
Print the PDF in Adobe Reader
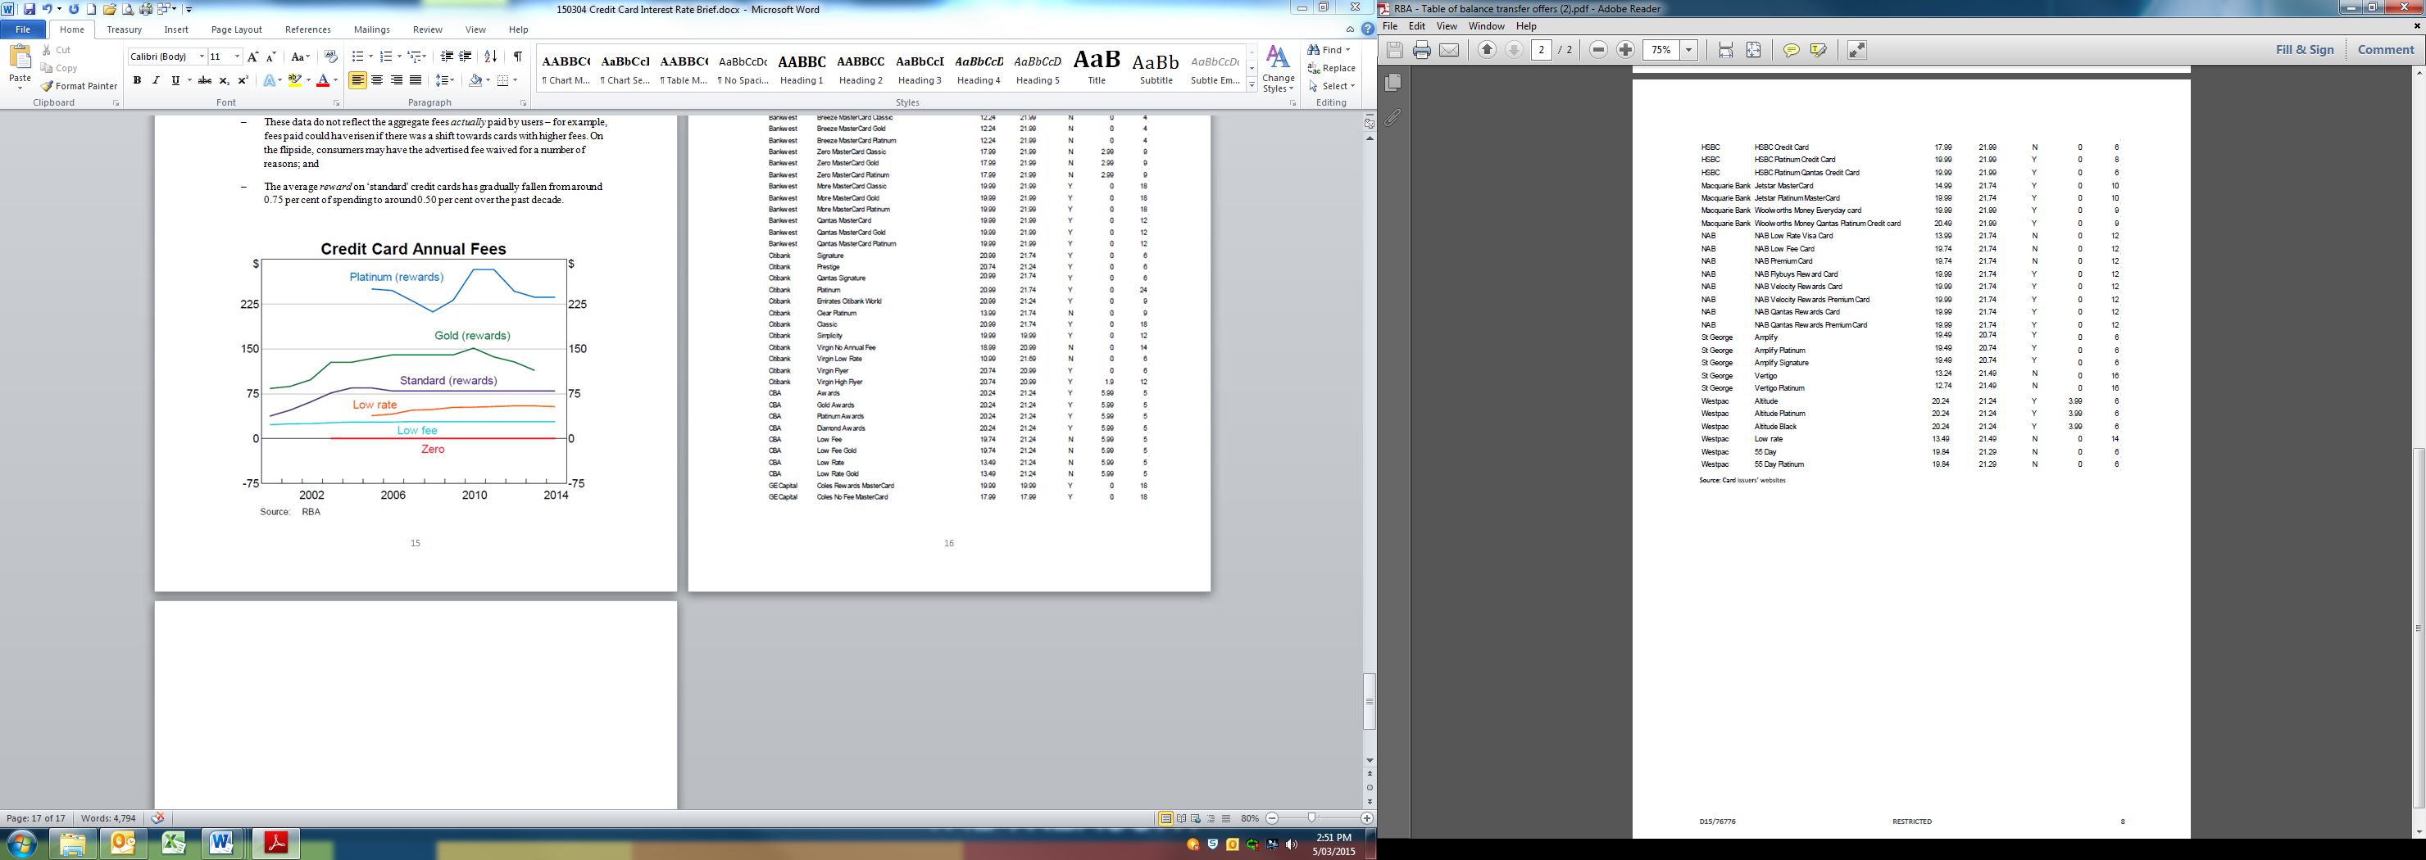coord(1422,50)
